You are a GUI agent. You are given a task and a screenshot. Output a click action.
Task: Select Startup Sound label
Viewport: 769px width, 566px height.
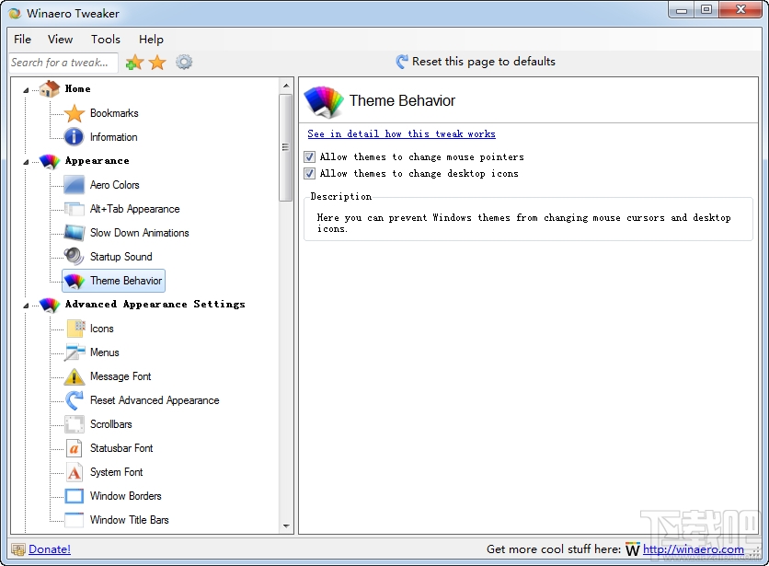121,257
